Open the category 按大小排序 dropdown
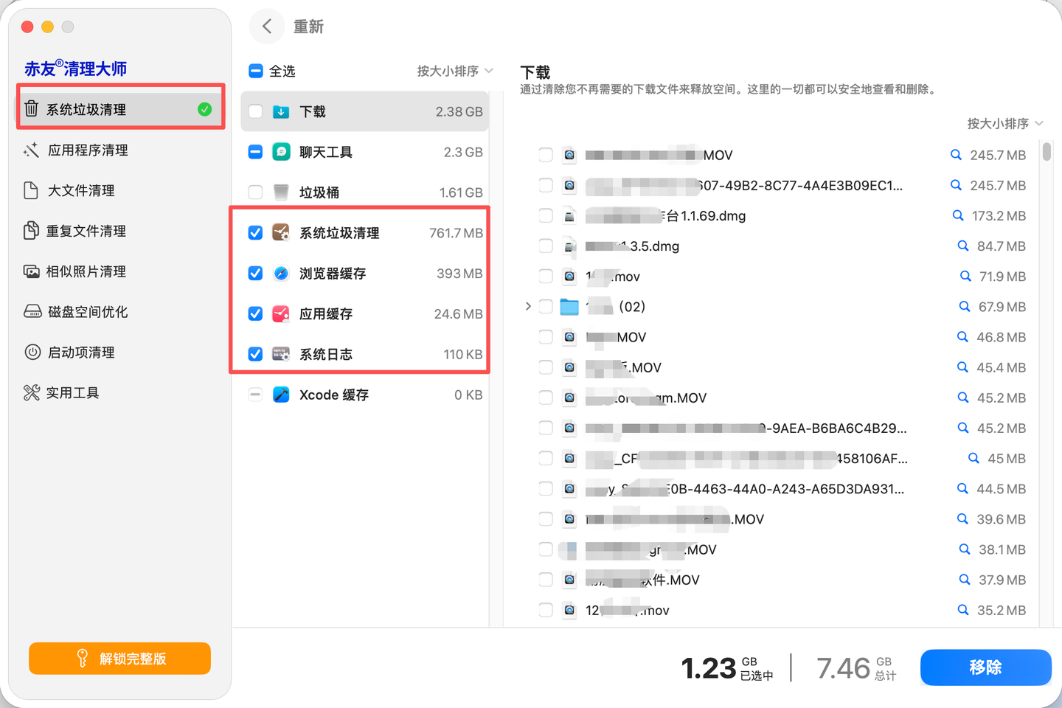Screen dimensions: 1062x708 pos(455,71)
